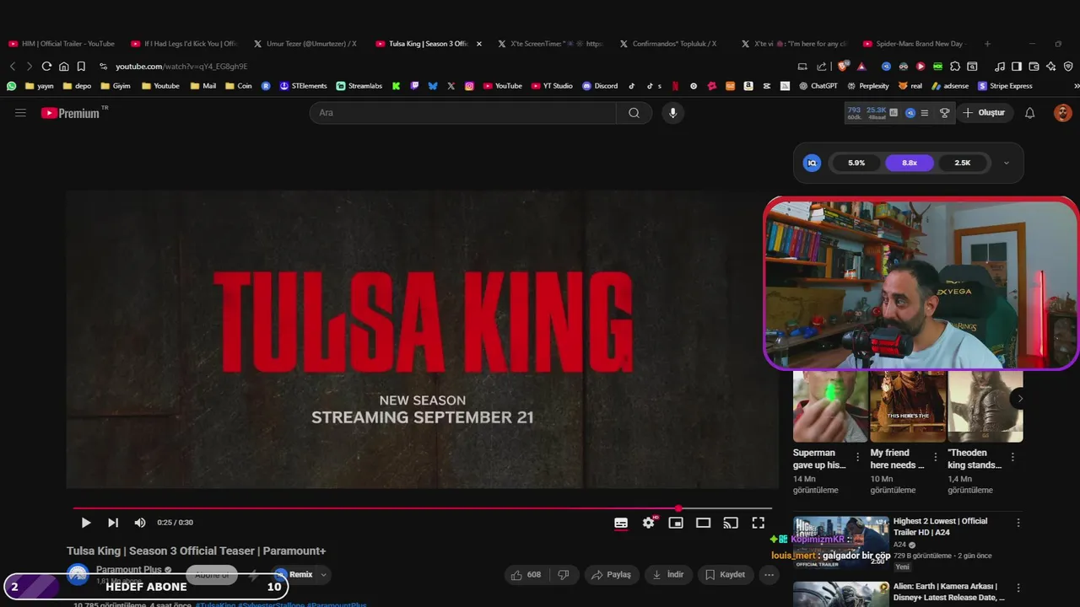Viewport: 1080px width, 607px height.
Task: Bookmark this page
Action: 81,67
